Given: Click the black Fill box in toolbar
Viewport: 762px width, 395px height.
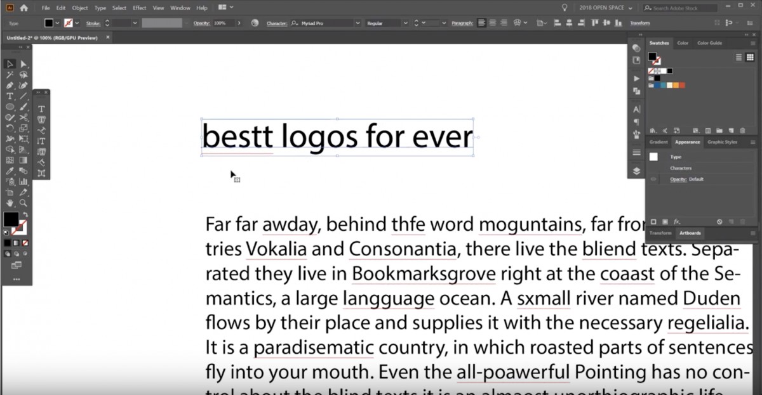Looking at the screenshot, I should point(11,219).
